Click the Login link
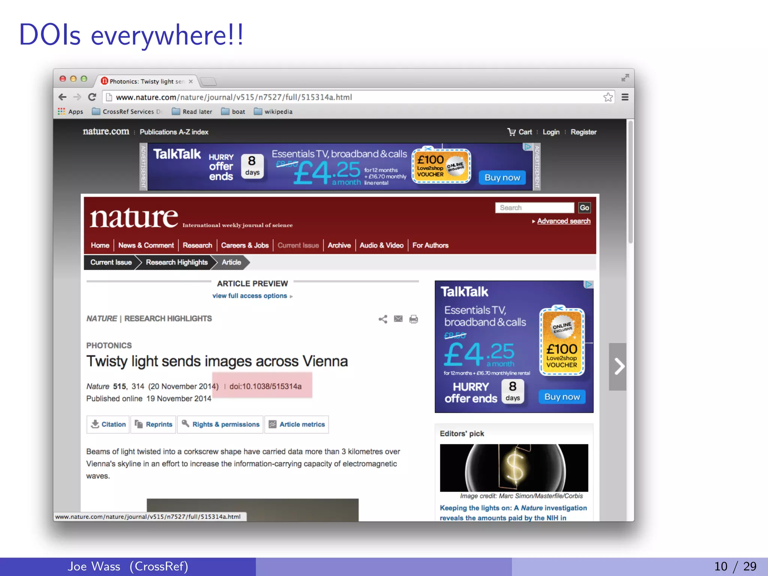The width and height of the screenshot is (768, 576). pos(551,132)
